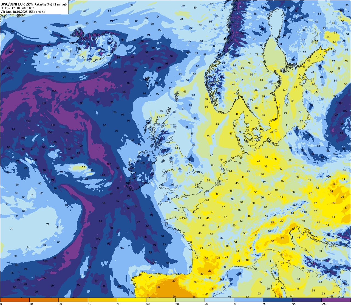Click the 60–70 pale green legend swatch

pos(190,300)
